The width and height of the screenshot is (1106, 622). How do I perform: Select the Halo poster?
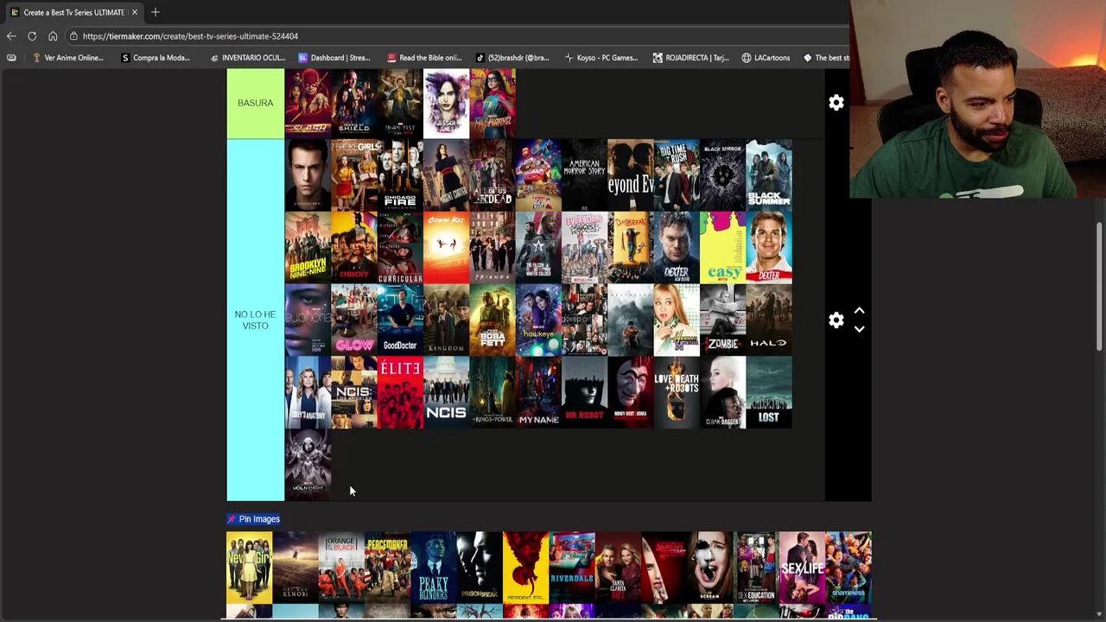(x=769, y=321)
